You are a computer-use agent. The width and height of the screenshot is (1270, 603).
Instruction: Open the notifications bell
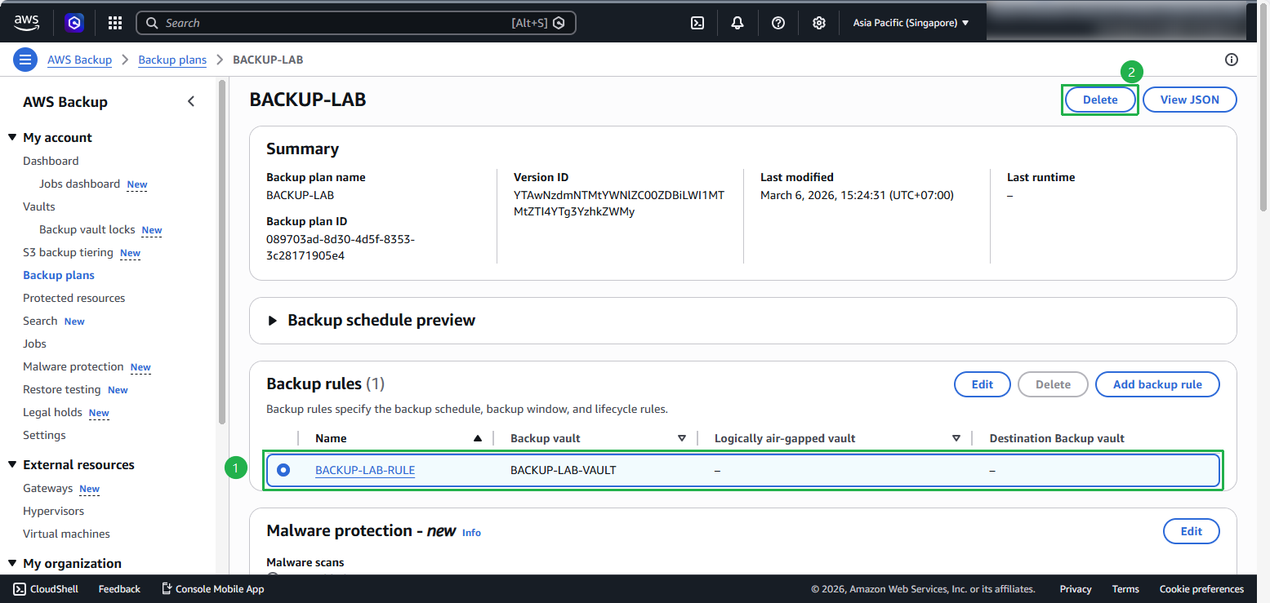737,23
